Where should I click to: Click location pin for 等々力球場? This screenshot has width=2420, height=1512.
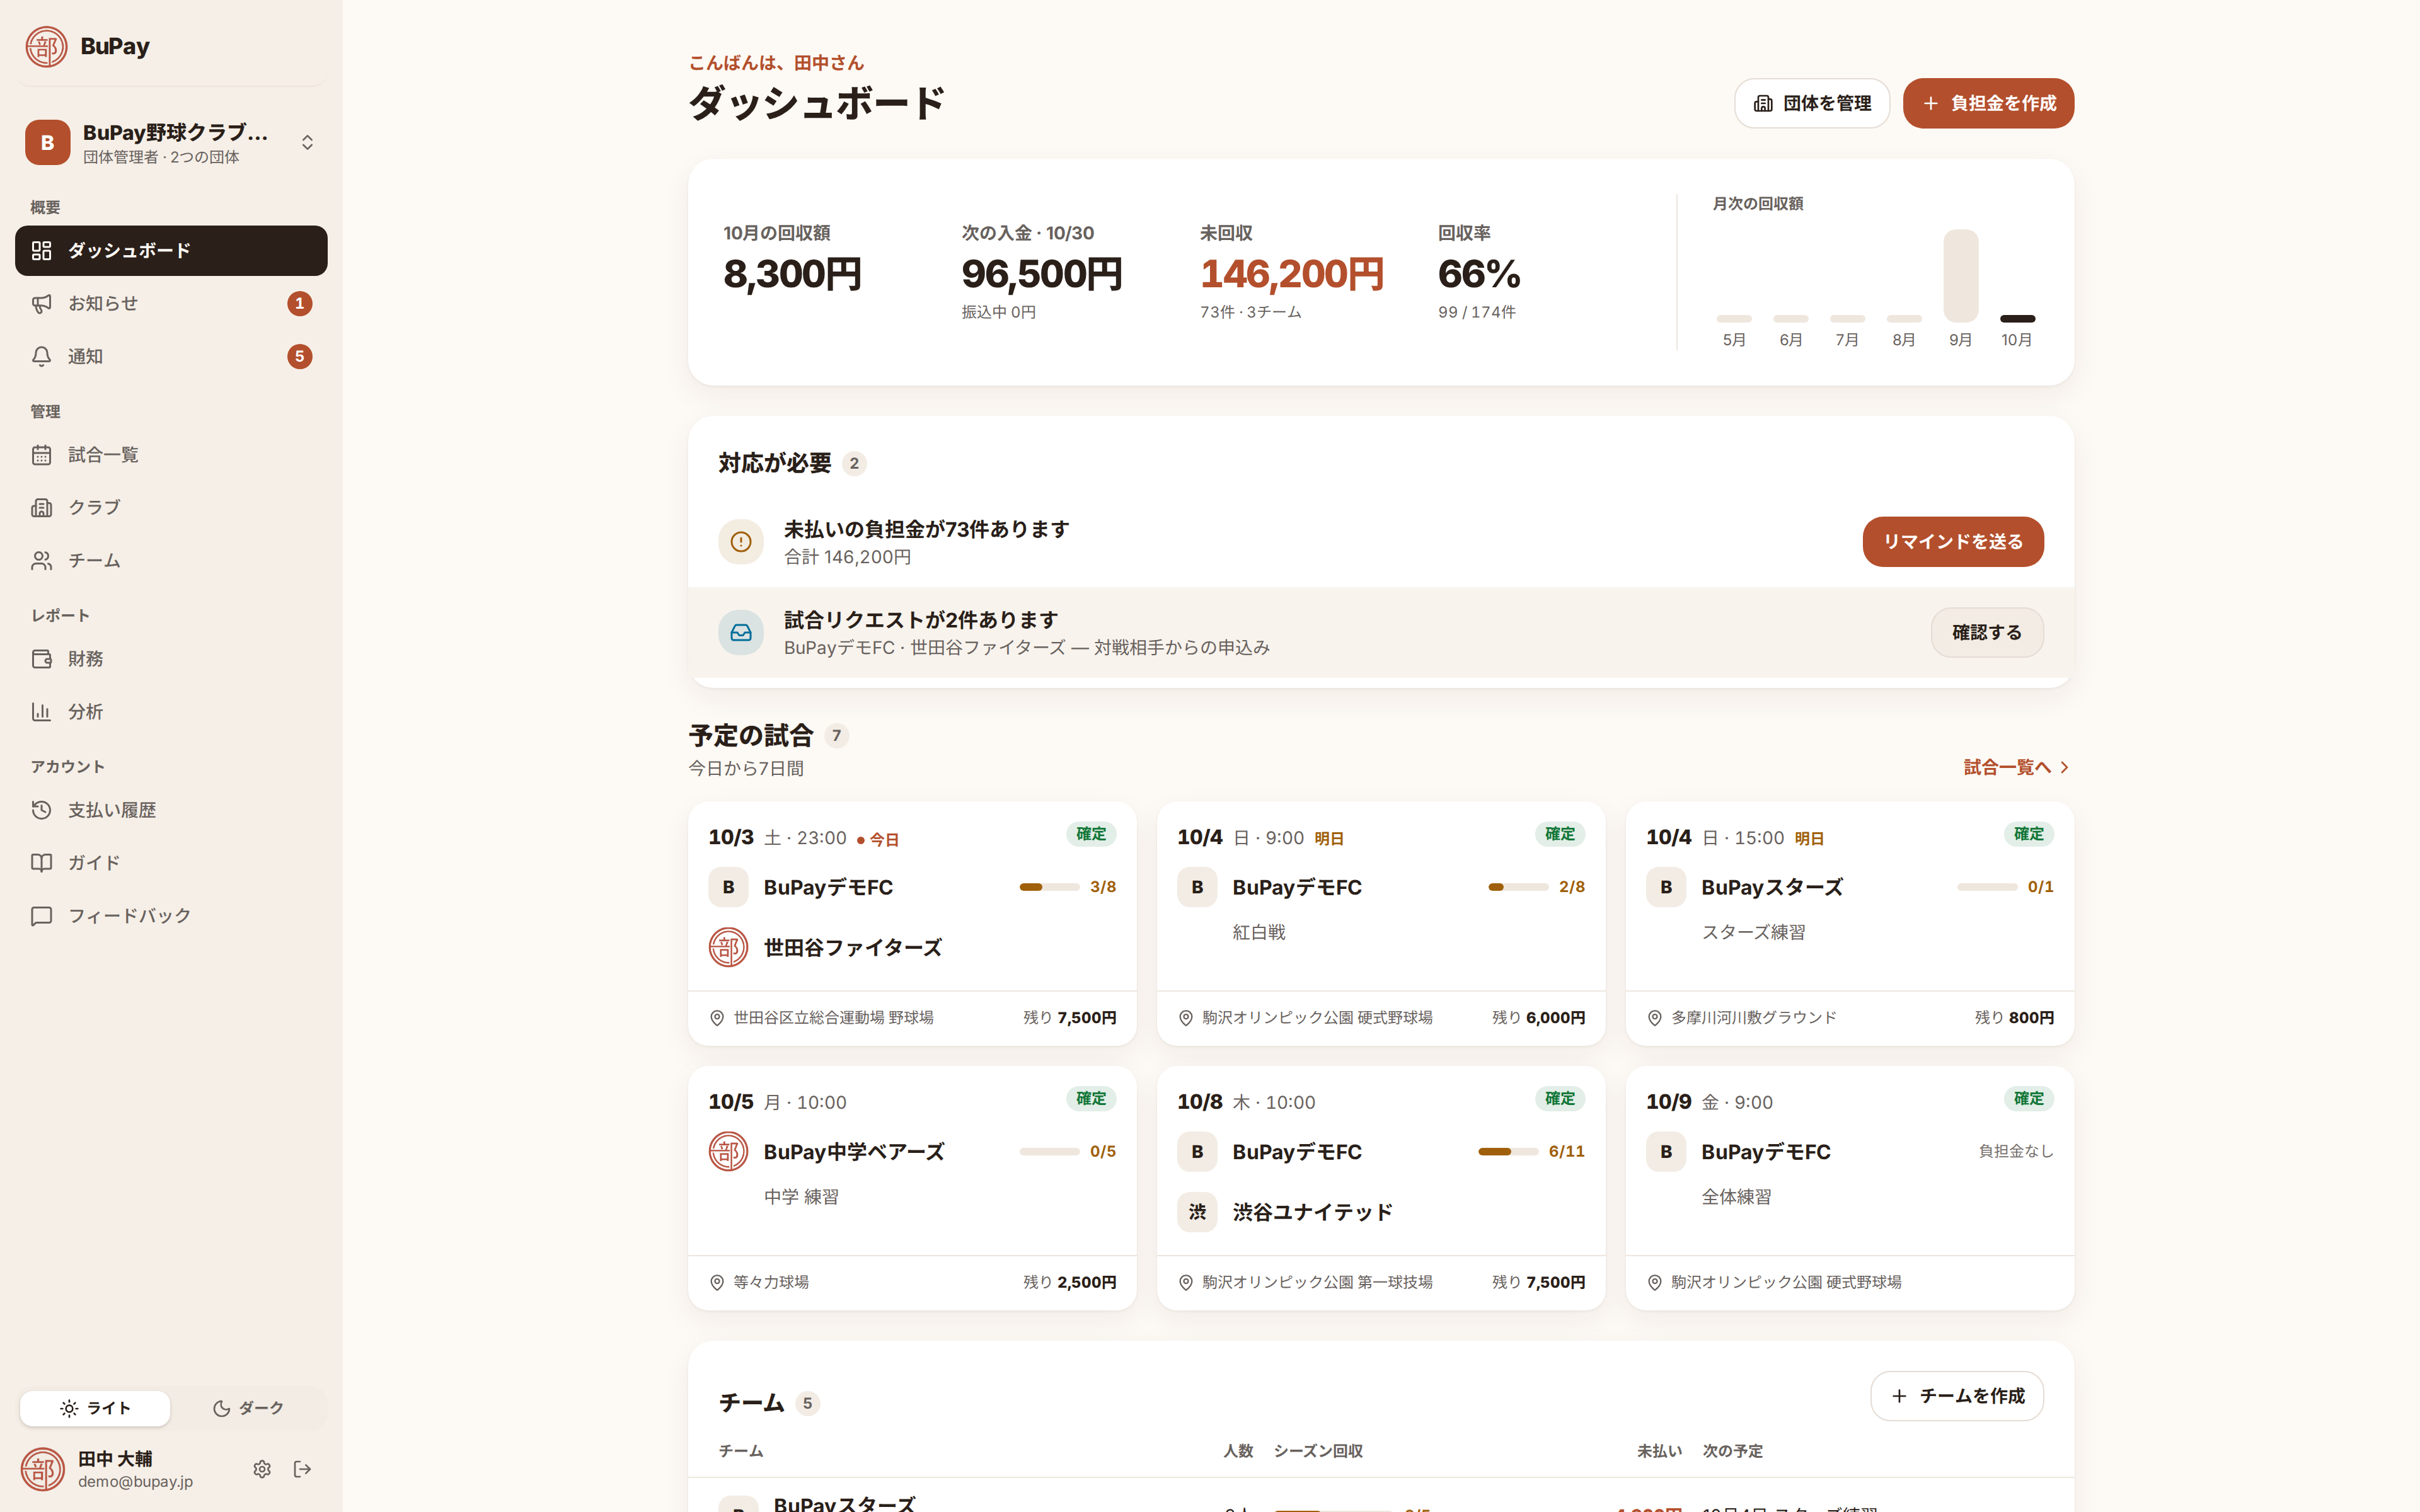[717, 1283]
